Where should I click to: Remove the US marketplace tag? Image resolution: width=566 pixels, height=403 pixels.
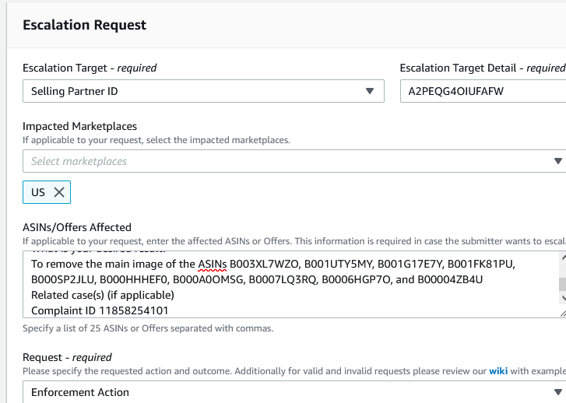point(59,192)
